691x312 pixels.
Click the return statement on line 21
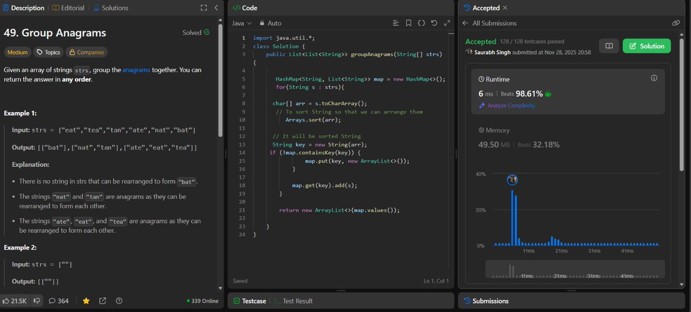[x=339, y=210]
